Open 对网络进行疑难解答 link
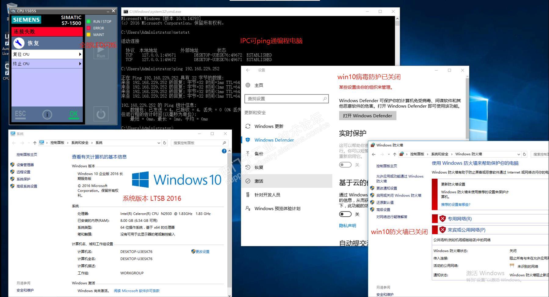This screenshot has width=549, height=297. pos(392,217)
